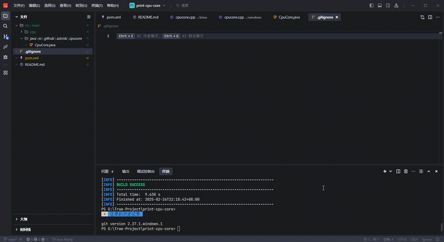Open file explorer view options icon
The width and height of the screenshot is (444, 242).
coord(89,17)
